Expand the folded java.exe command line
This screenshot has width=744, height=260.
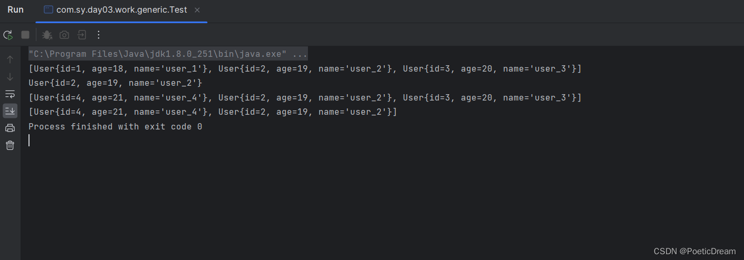168,54
